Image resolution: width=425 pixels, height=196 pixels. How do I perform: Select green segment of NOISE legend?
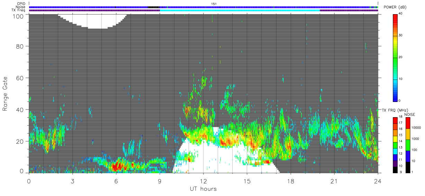coord(407,145)
